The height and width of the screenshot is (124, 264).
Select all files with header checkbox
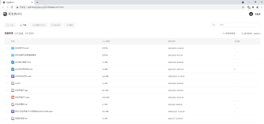7,41
